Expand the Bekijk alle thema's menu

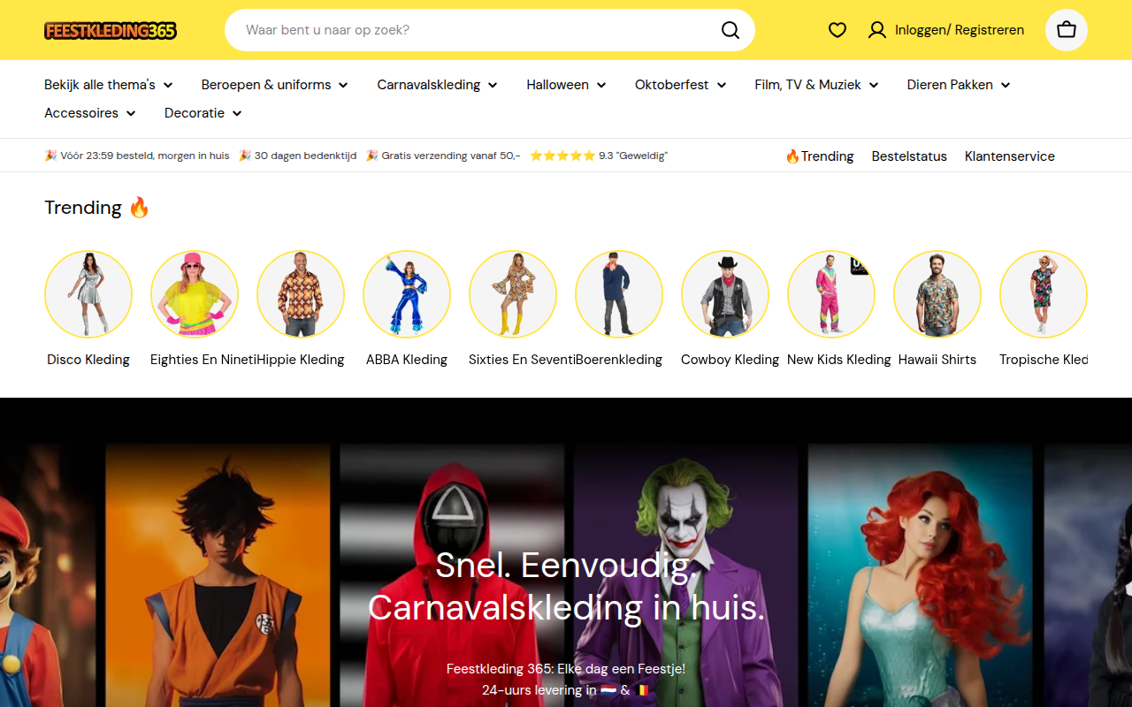[109, 85]
